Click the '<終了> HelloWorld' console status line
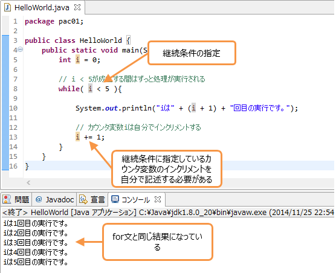336x273 pixels. (168, 213)
